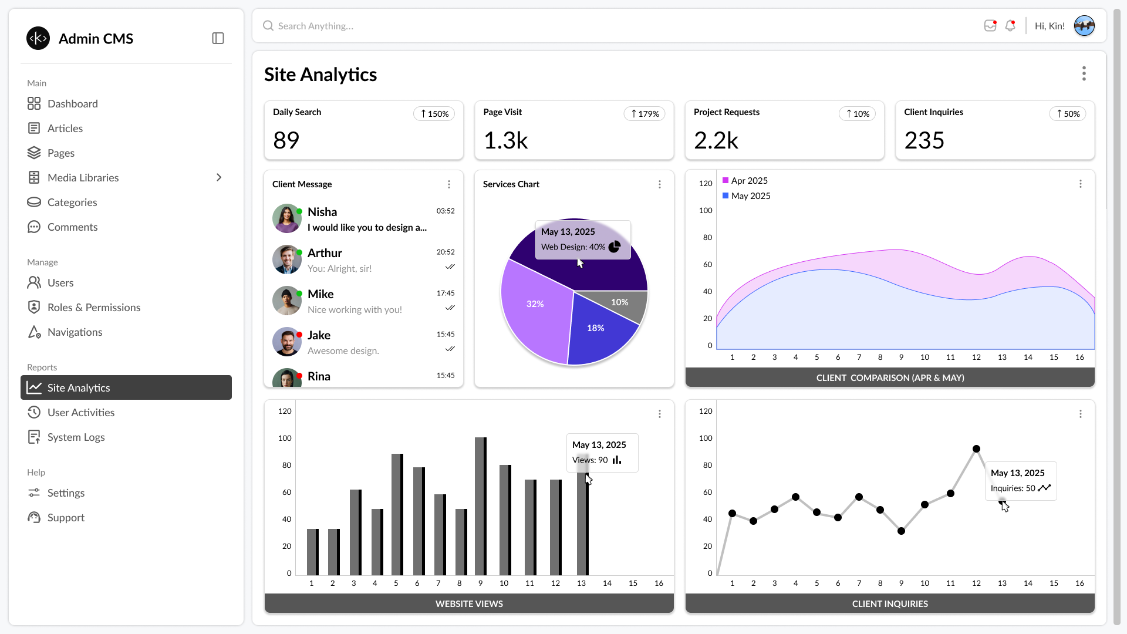Open the Comments section
This screenshot has width=1127, height=634.
click(x=73, y=227)
